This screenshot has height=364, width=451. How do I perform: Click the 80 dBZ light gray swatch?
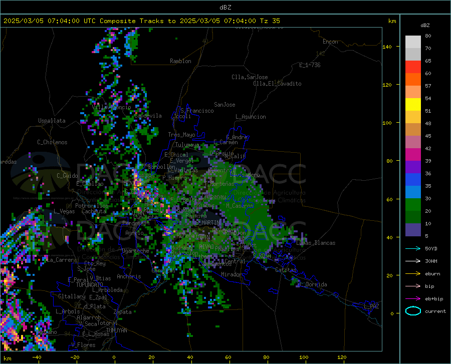pos(413,42)
